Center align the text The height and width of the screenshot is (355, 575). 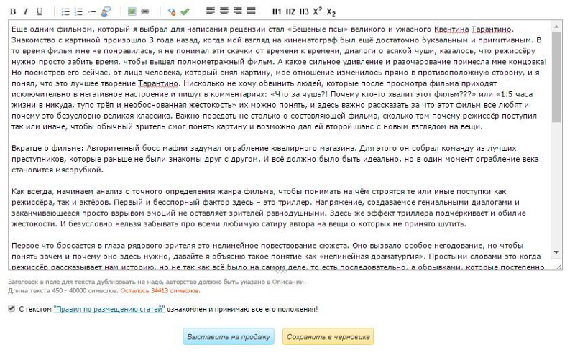click(224, 11)
